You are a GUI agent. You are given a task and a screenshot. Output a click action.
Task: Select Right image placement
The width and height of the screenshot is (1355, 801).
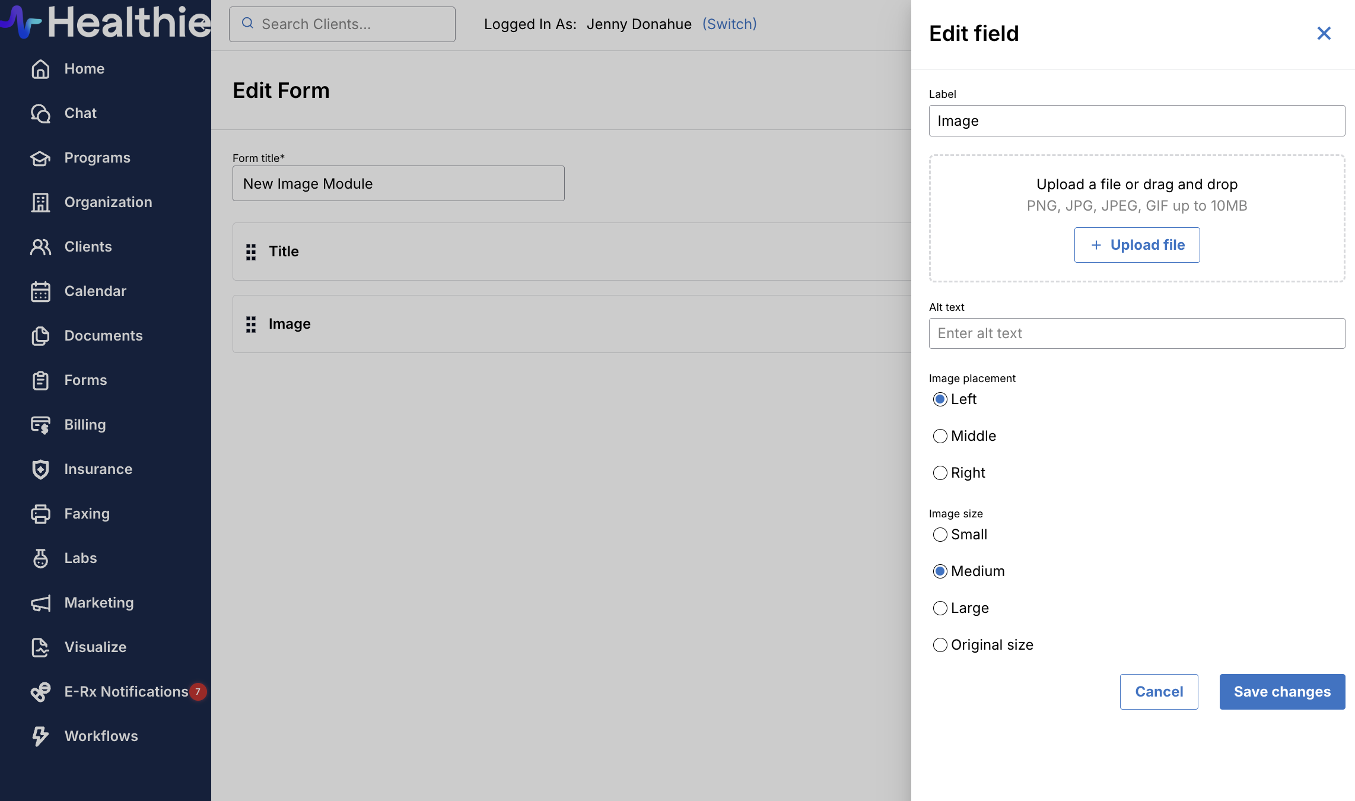[x=940, y=473]
